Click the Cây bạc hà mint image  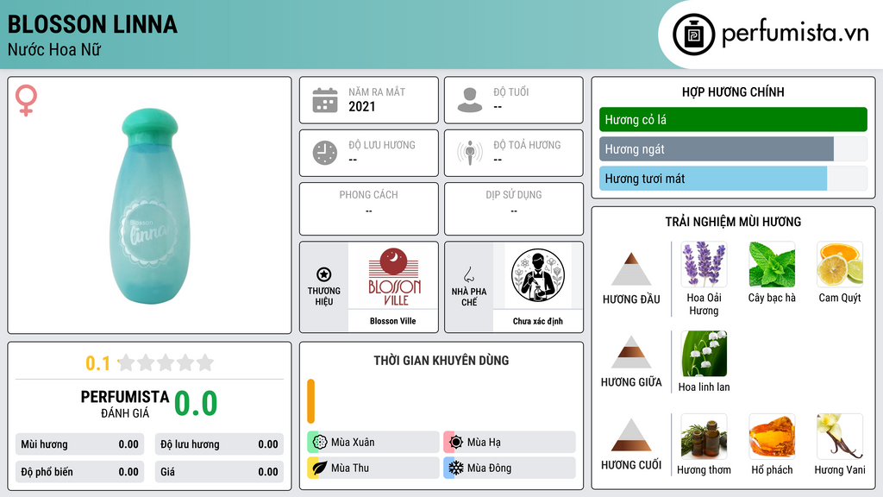tap(772, 264)
